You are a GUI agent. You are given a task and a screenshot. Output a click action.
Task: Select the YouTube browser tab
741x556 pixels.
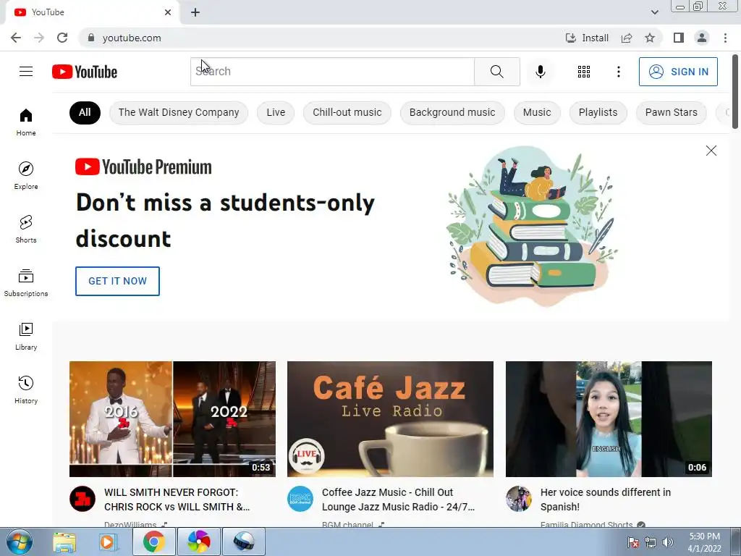click(92, 12)
